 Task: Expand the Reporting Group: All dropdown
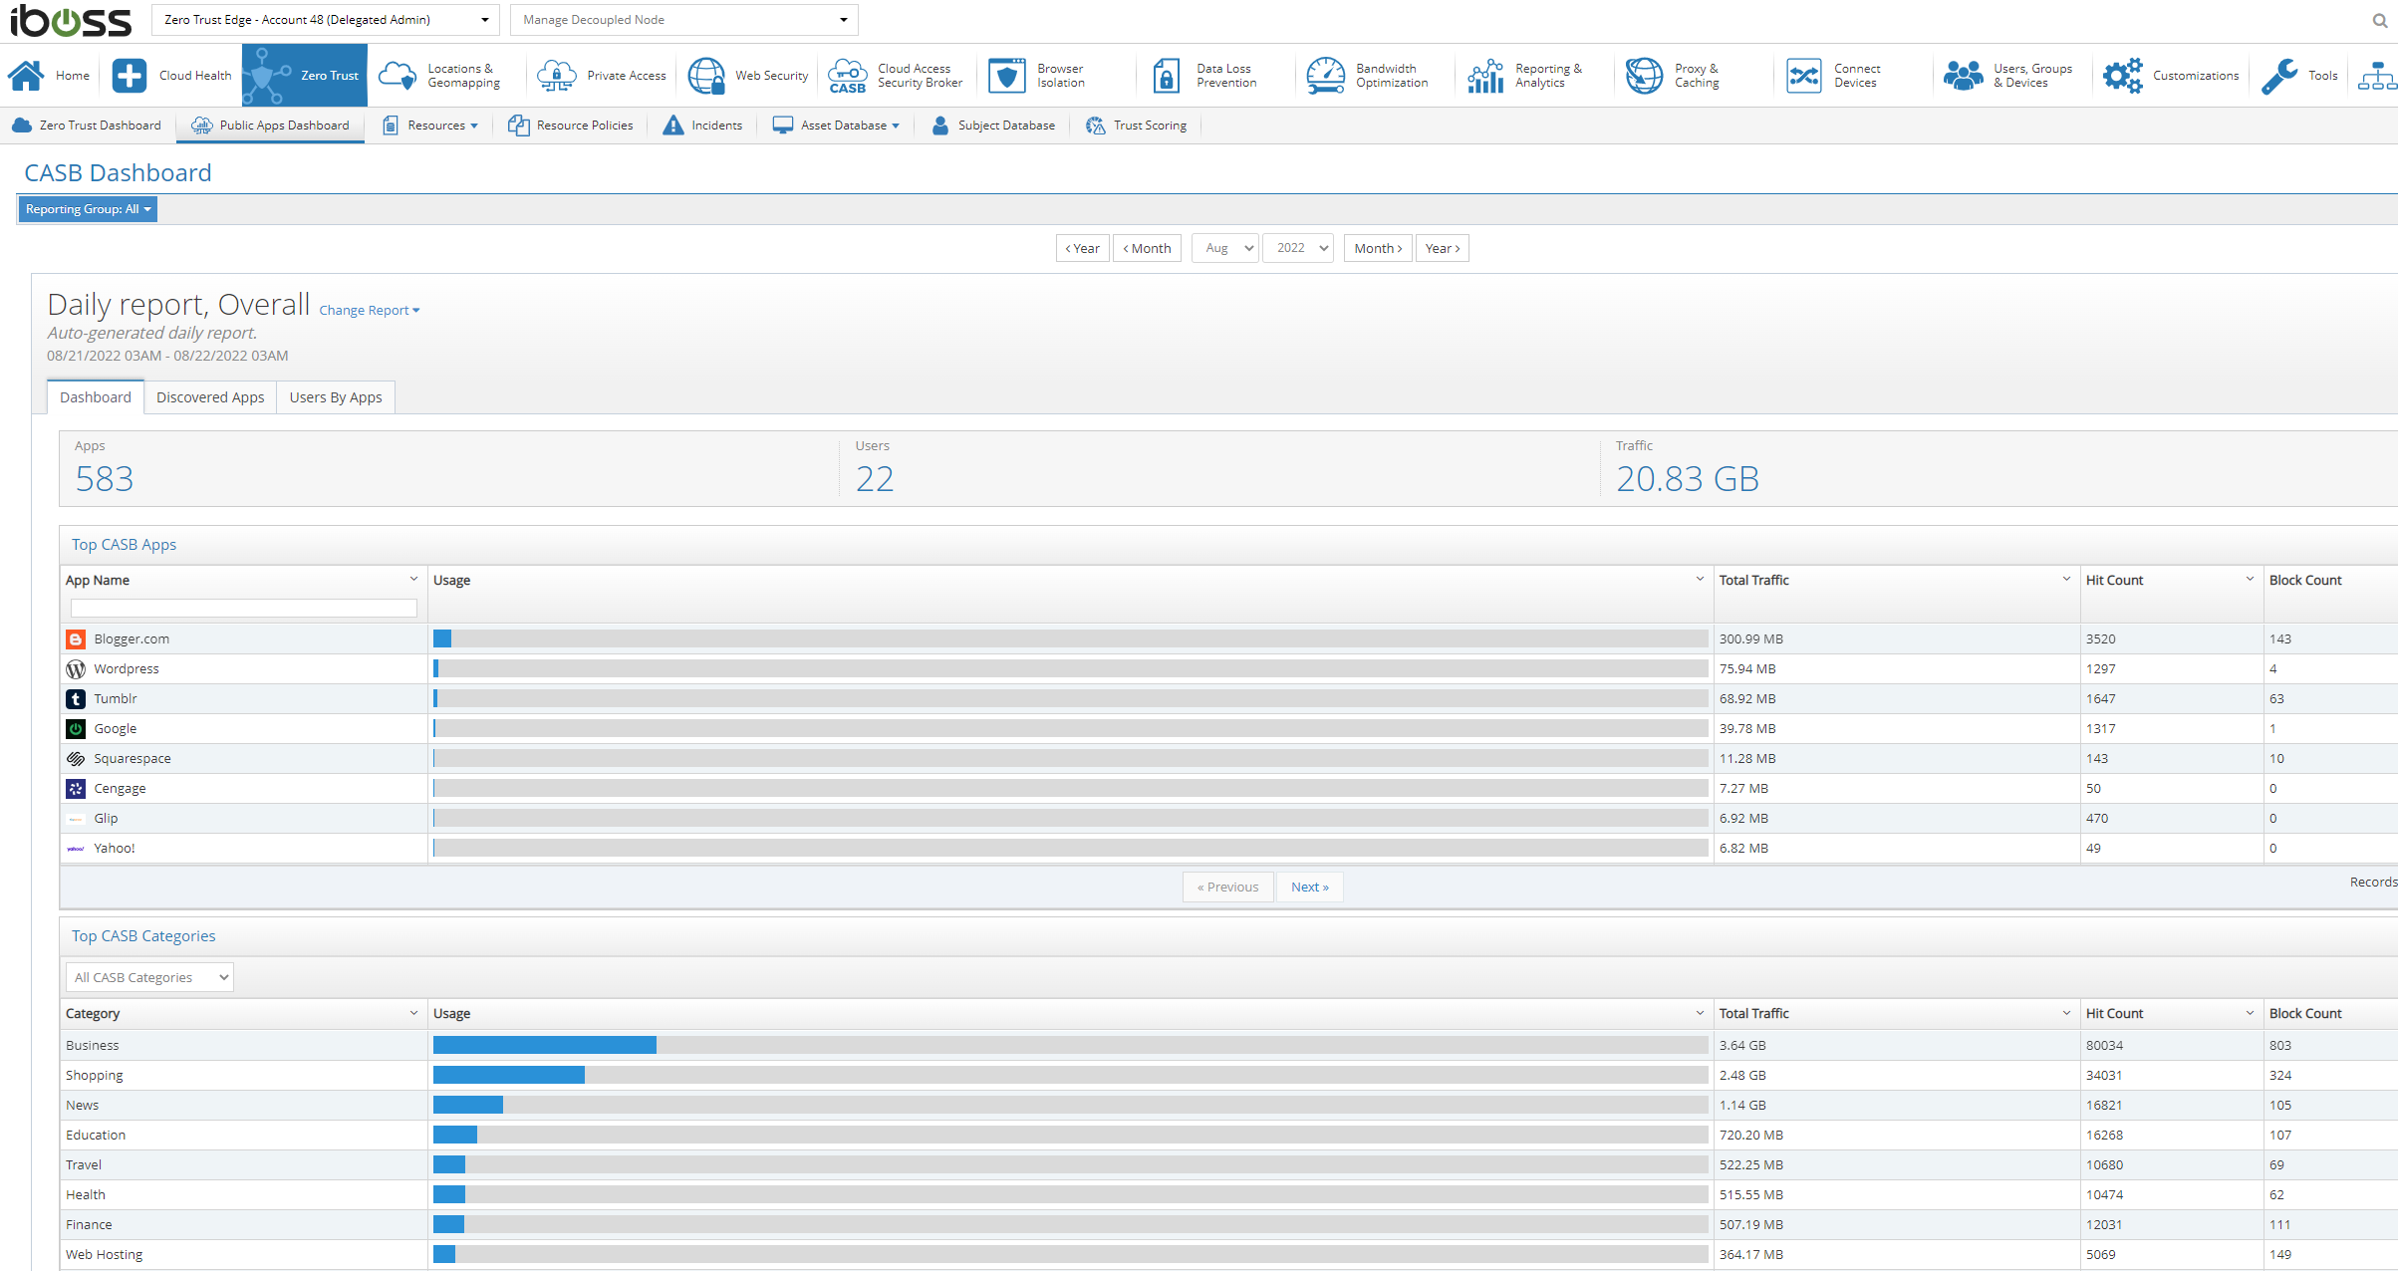click(x=88, y=209)
